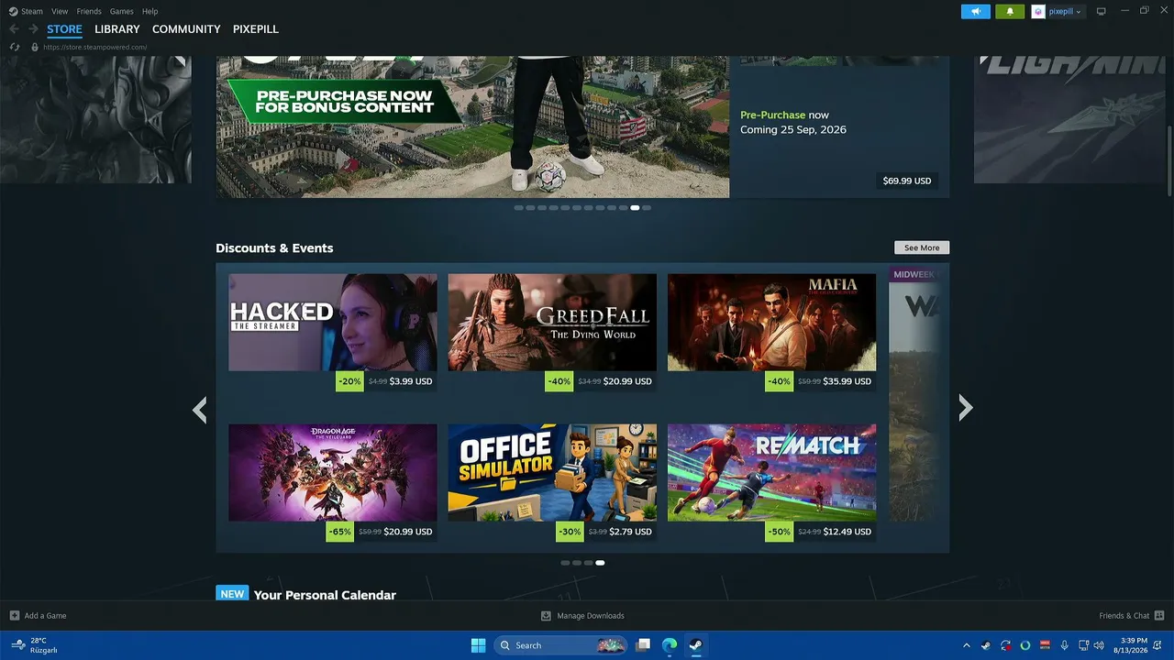This screenshot has height=660, width=1174.
Task: Open the network tray icon
Action: tap(1083, 645)
